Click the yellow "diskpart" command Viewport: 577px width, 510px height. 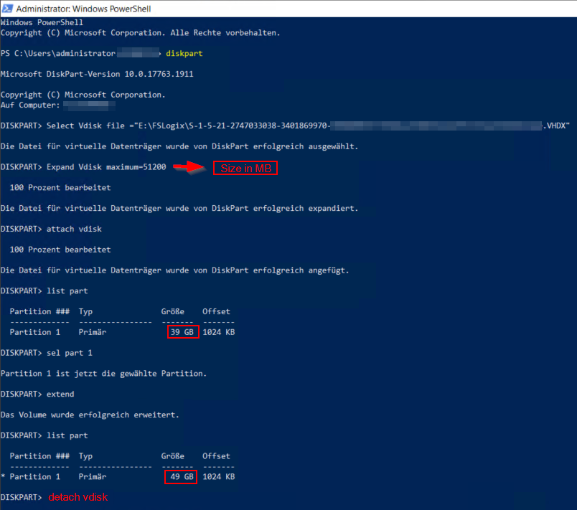click(184, 53)
